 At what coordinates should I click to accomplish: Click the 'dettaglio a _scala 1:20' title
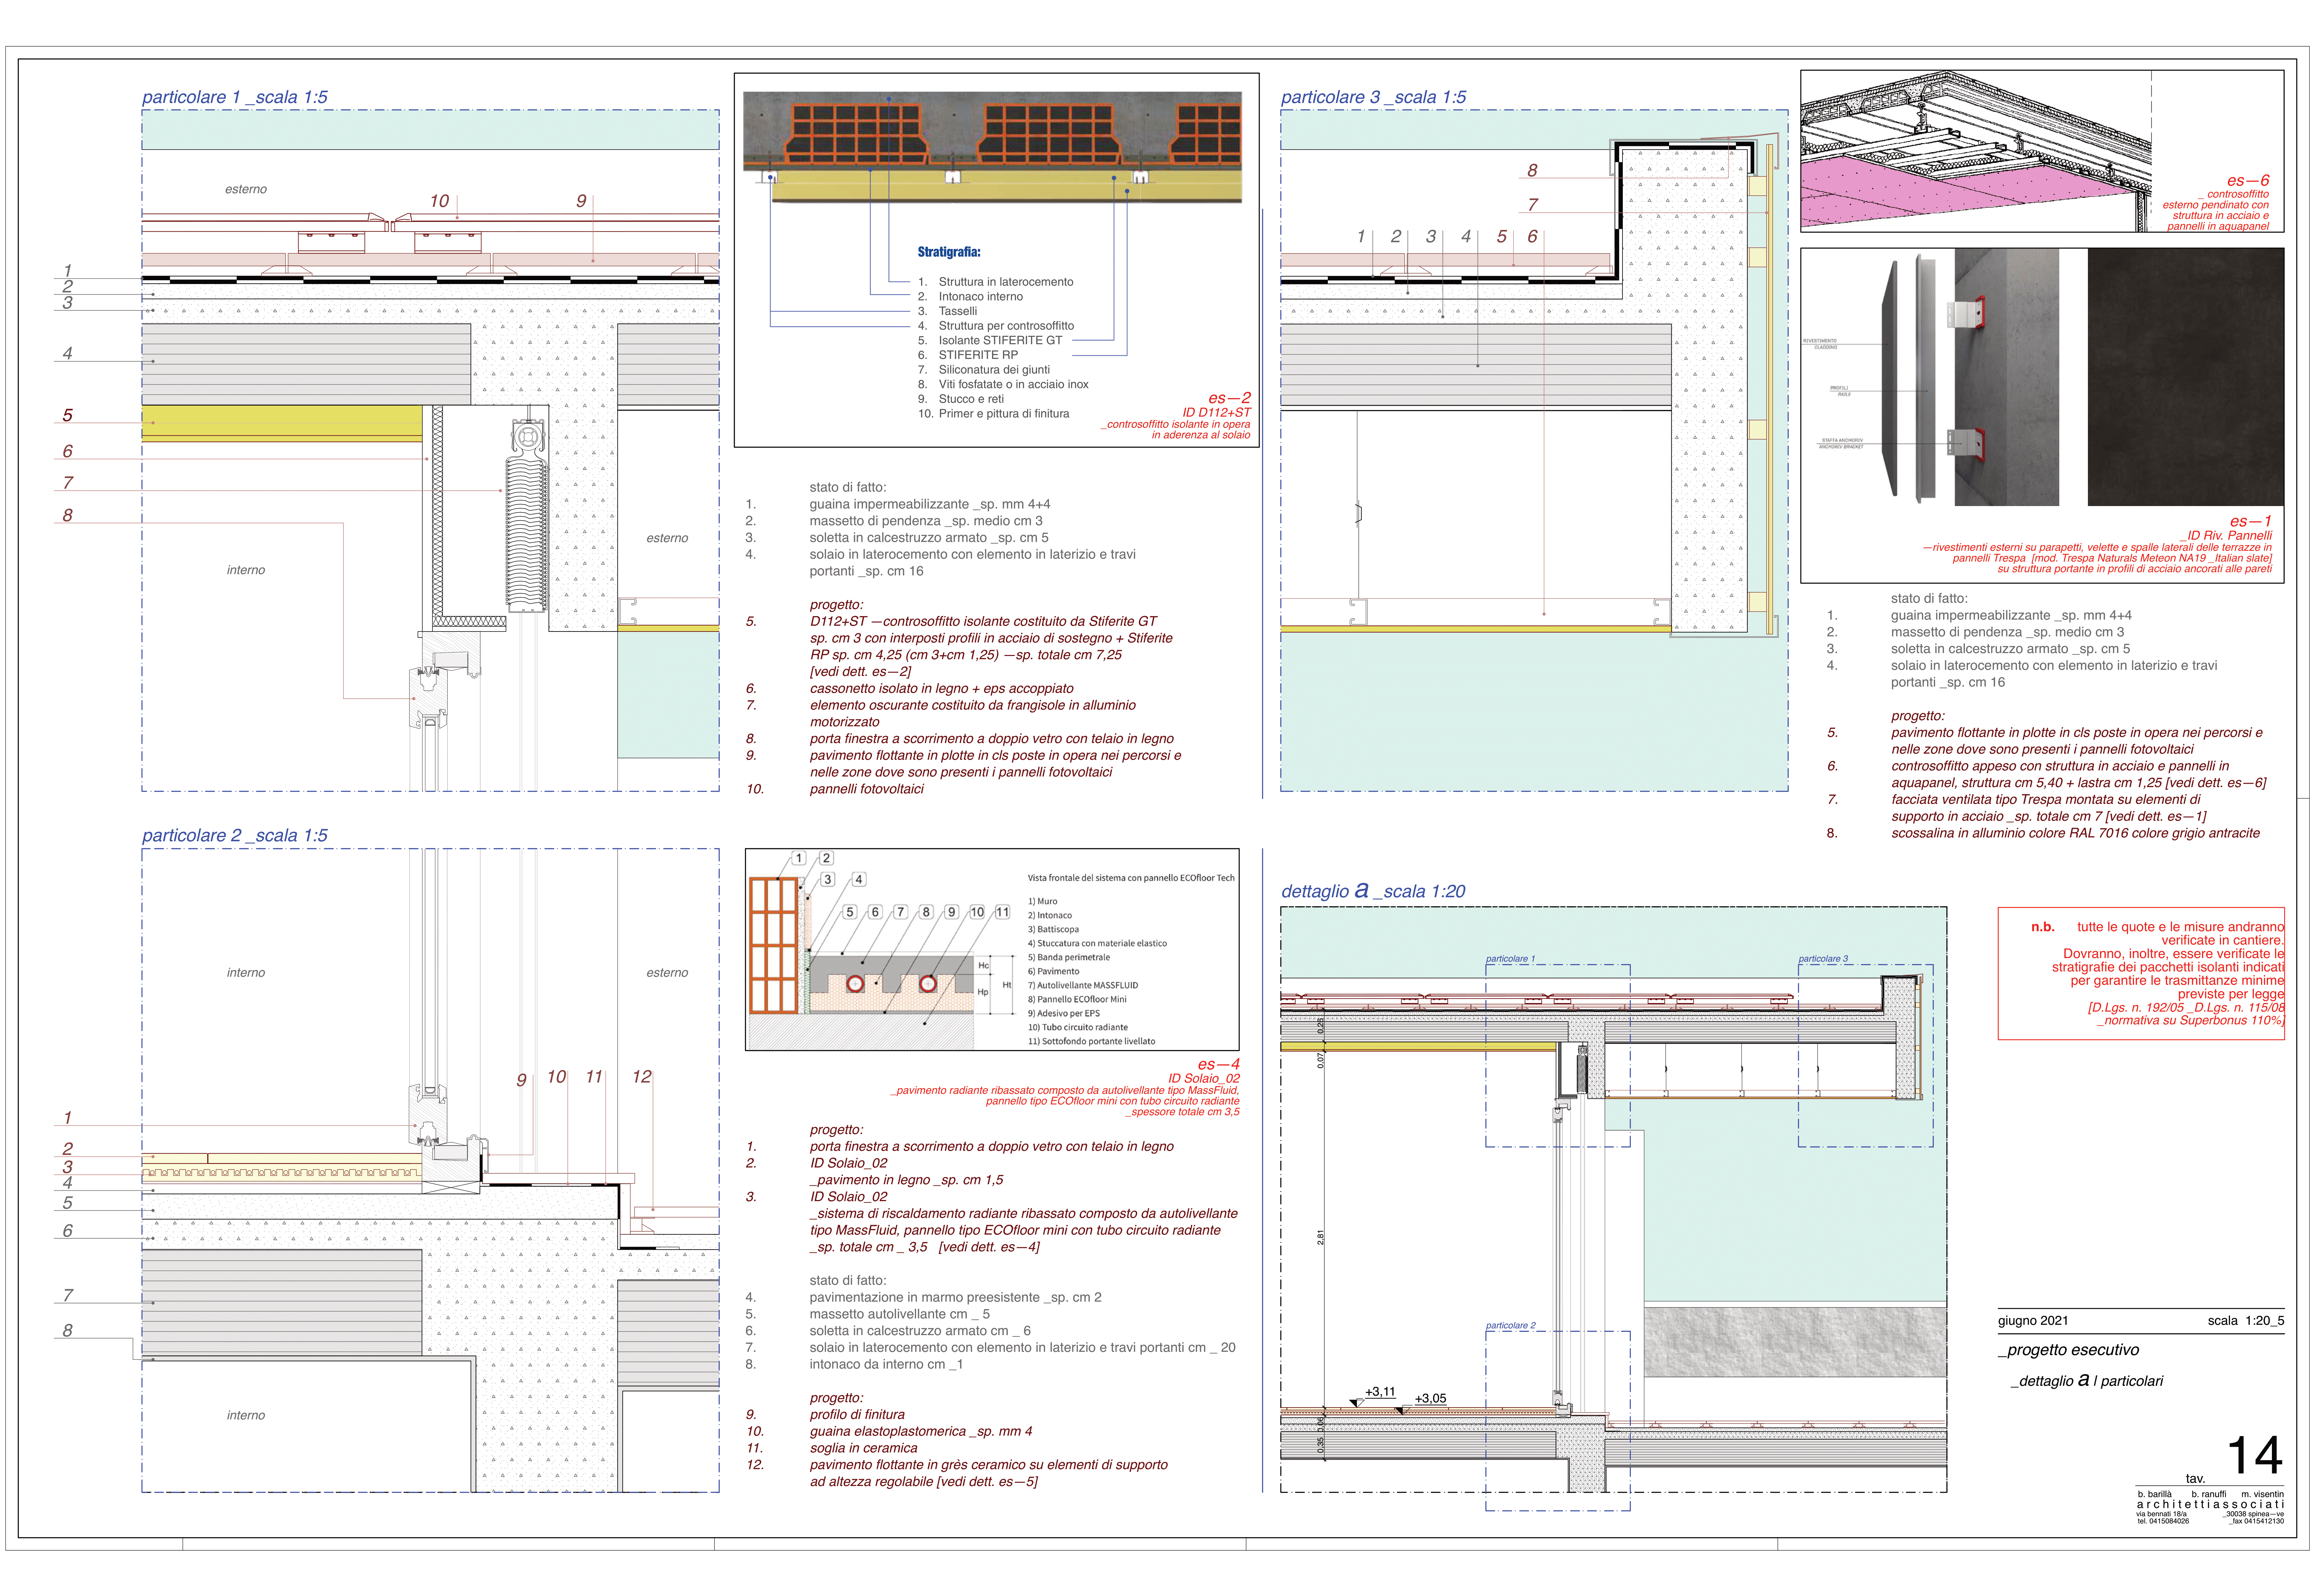tap(1373, 890)
